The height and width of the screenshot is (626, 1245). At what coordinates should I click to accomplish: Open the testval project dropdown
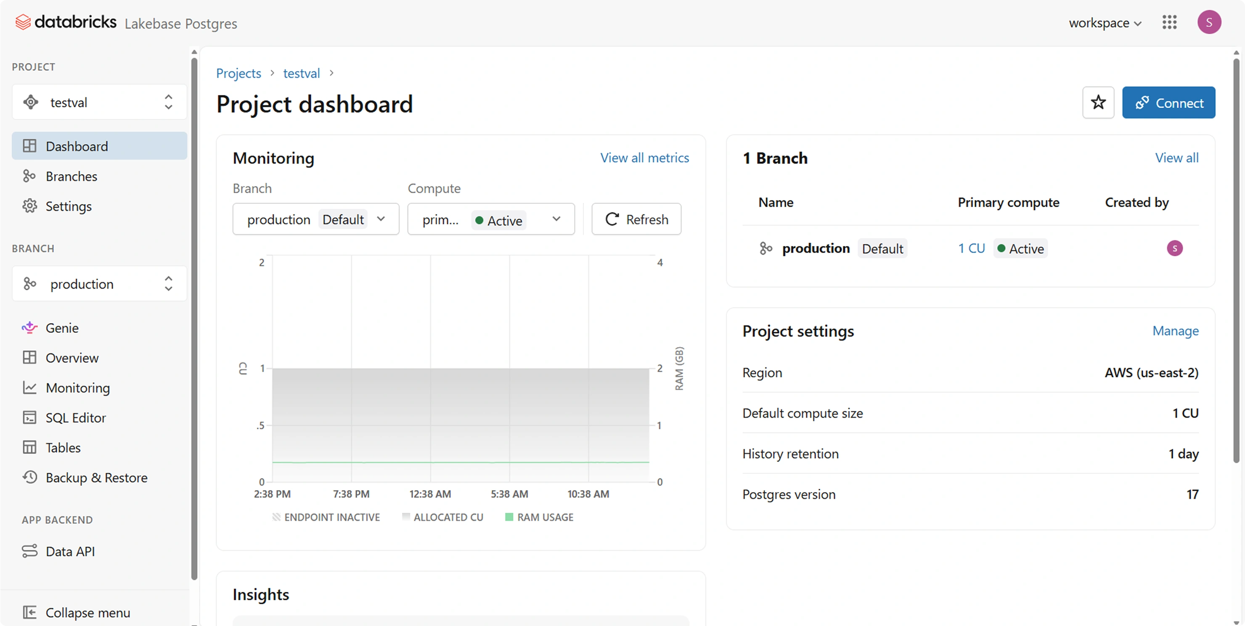coord(100,102)
